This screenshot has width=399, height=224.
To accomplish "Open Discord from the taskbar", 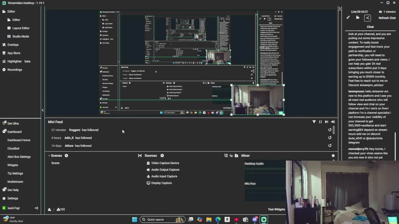I will (255, 220).
